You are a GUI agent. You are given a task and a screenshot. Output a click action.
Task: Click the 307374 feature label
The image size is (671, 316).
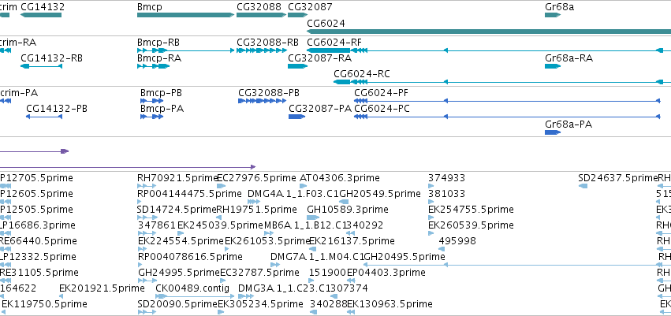click(x=349, y=288)
